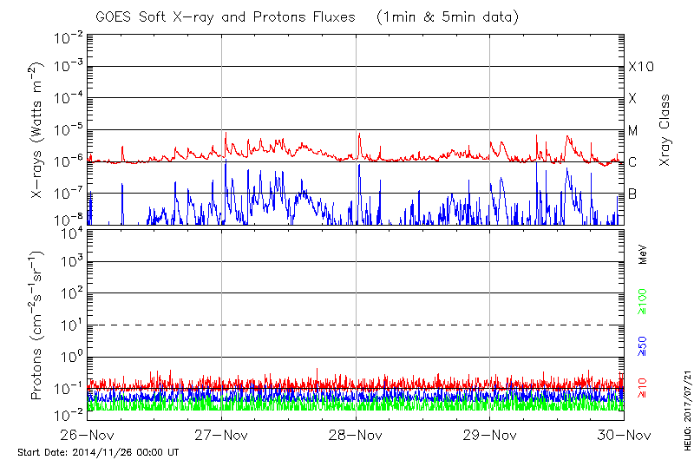Image resolution: width=694 pixels, height=460 pixels.
Task: Select the 27-Nov date tick label
Action: (222, 436)
